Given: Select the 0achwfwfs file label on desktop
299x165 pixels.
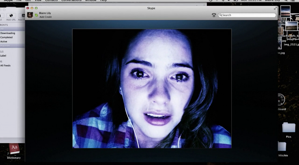Looking at the screenshot, I should pos(290,36).
